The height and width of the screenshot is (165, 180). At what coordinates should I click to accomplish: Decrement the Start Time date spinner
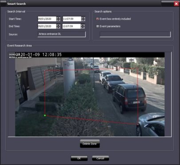click(x=59, y=20)
